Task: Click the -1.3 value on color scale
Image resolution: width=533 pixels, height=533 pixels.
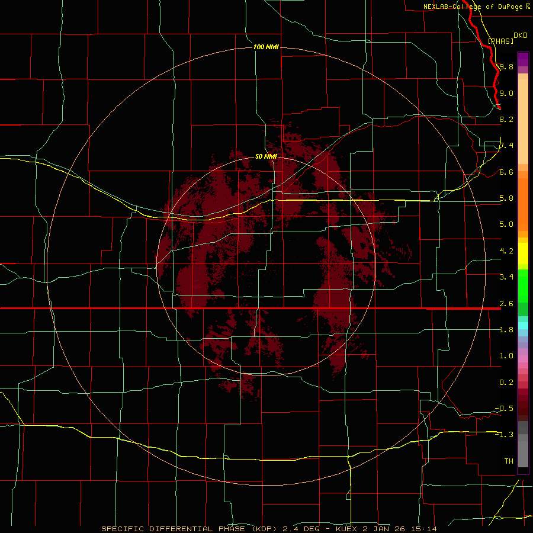Action: [x=504, y=435]
